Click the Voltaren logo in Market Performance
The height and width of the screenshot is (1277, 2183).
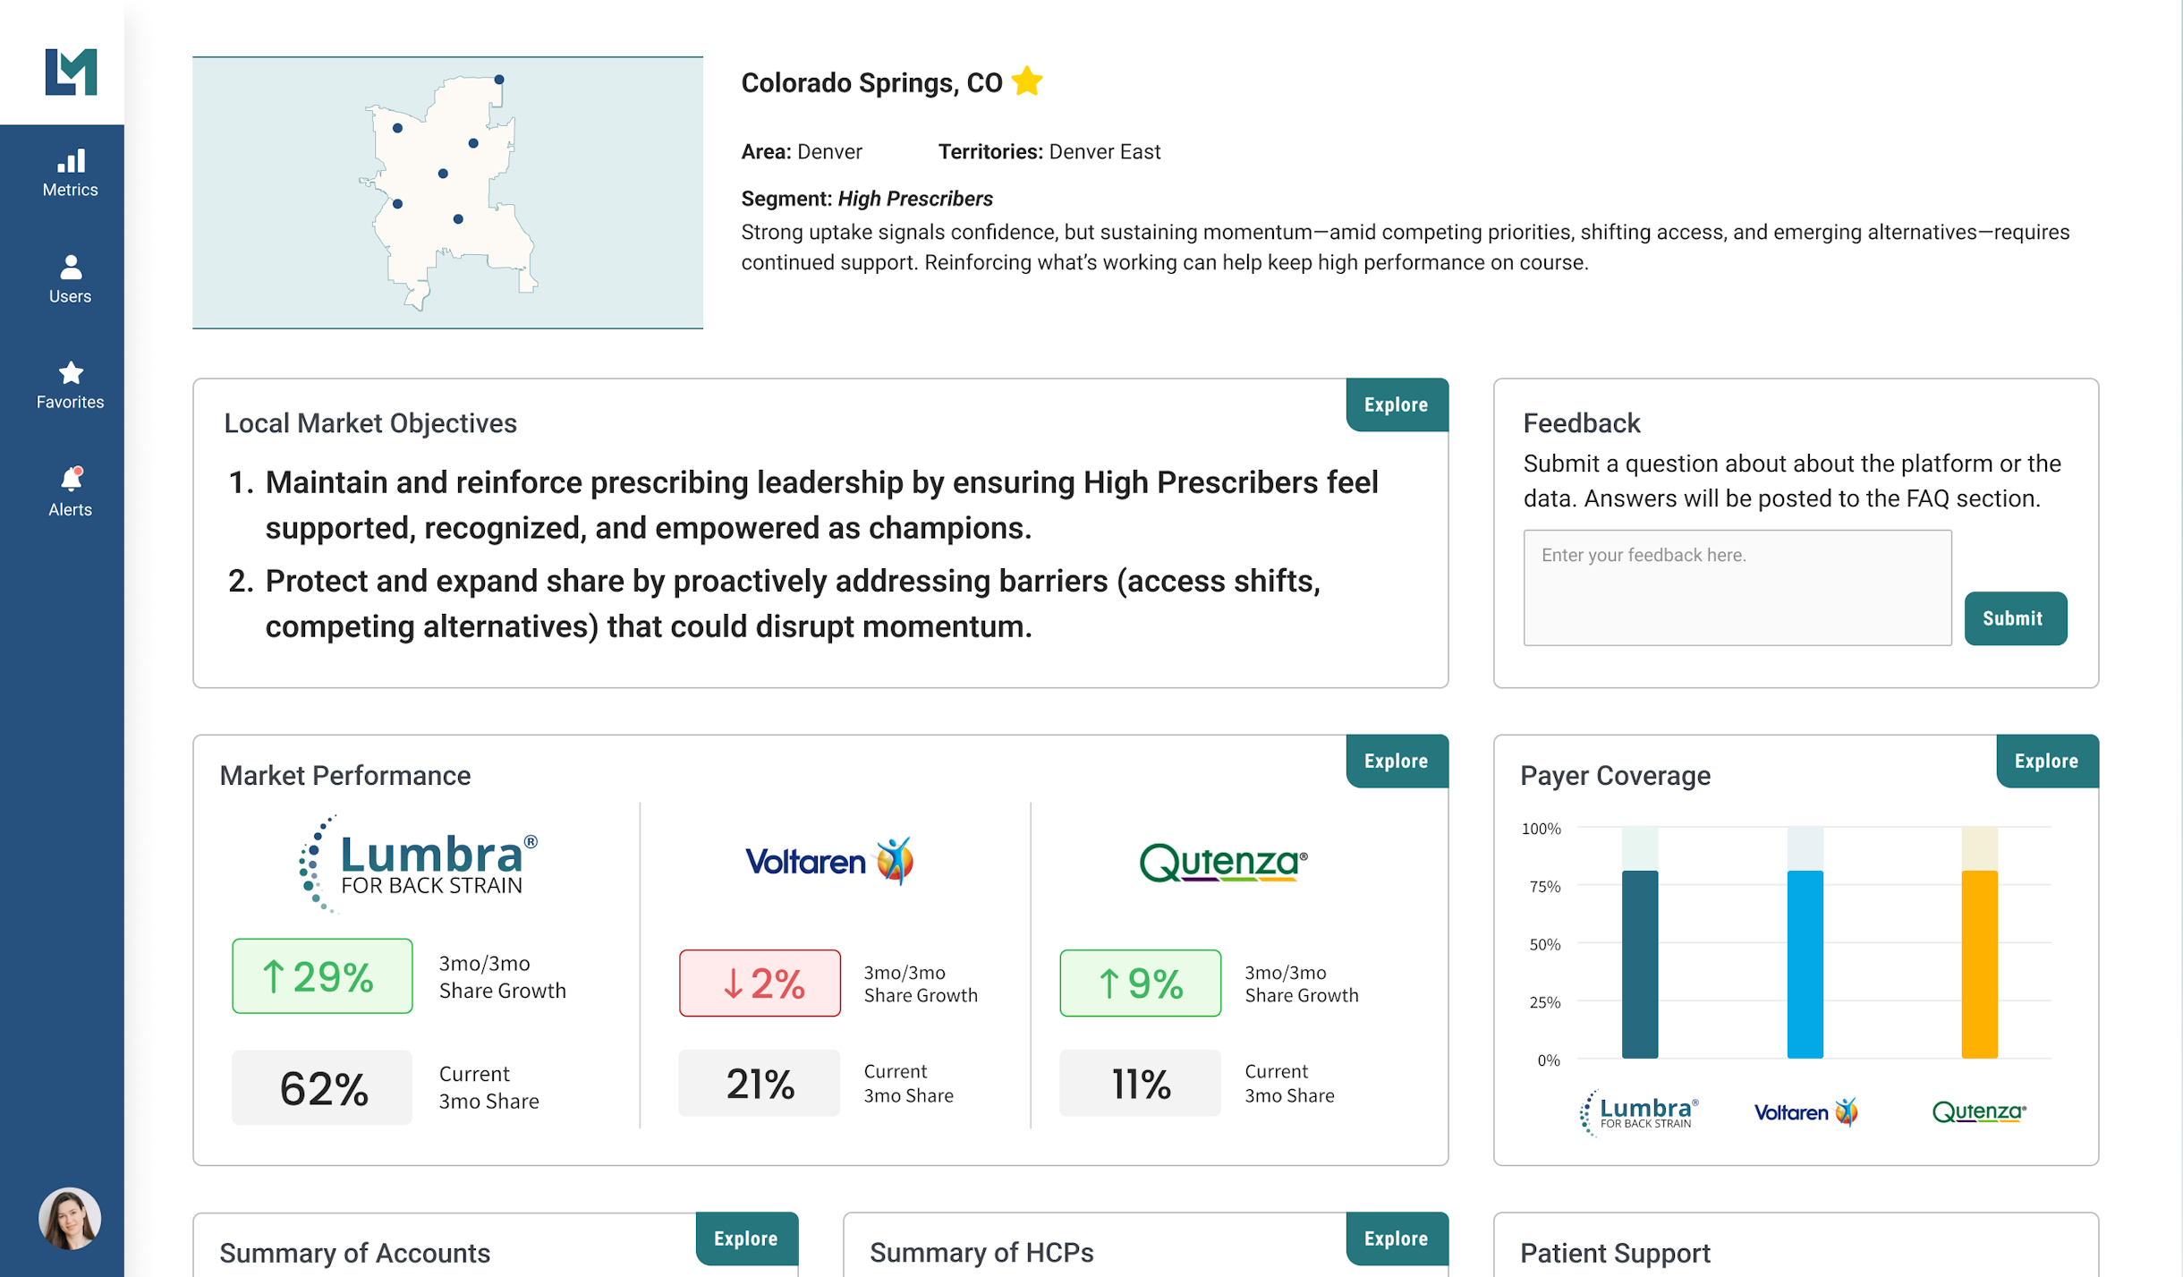829,861
